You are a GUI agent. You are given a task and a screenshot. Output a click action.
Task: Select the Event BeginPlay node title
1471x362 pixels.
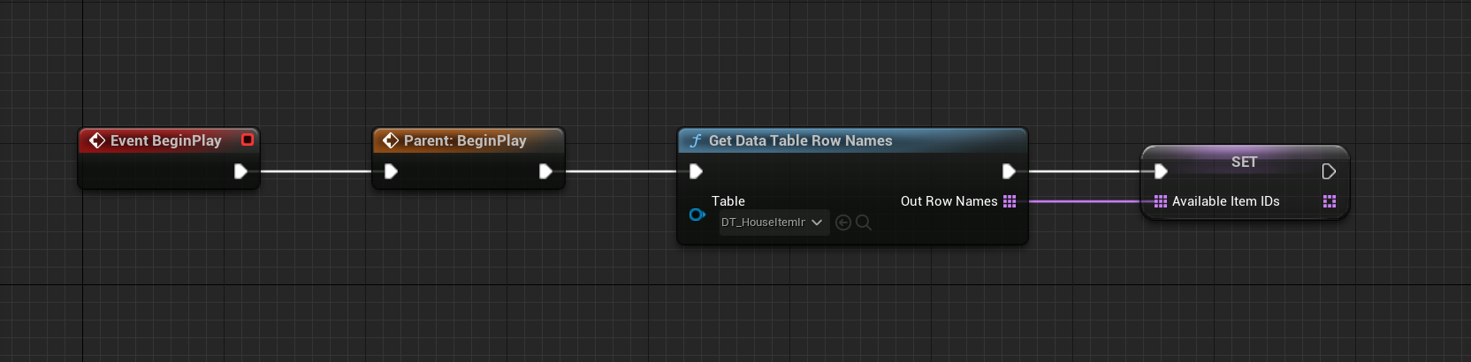[x=165, y=140]
